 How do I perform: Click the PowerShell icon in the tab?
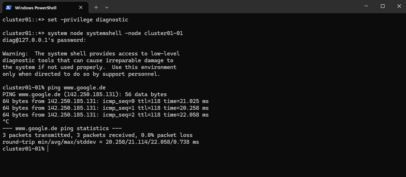9,8
